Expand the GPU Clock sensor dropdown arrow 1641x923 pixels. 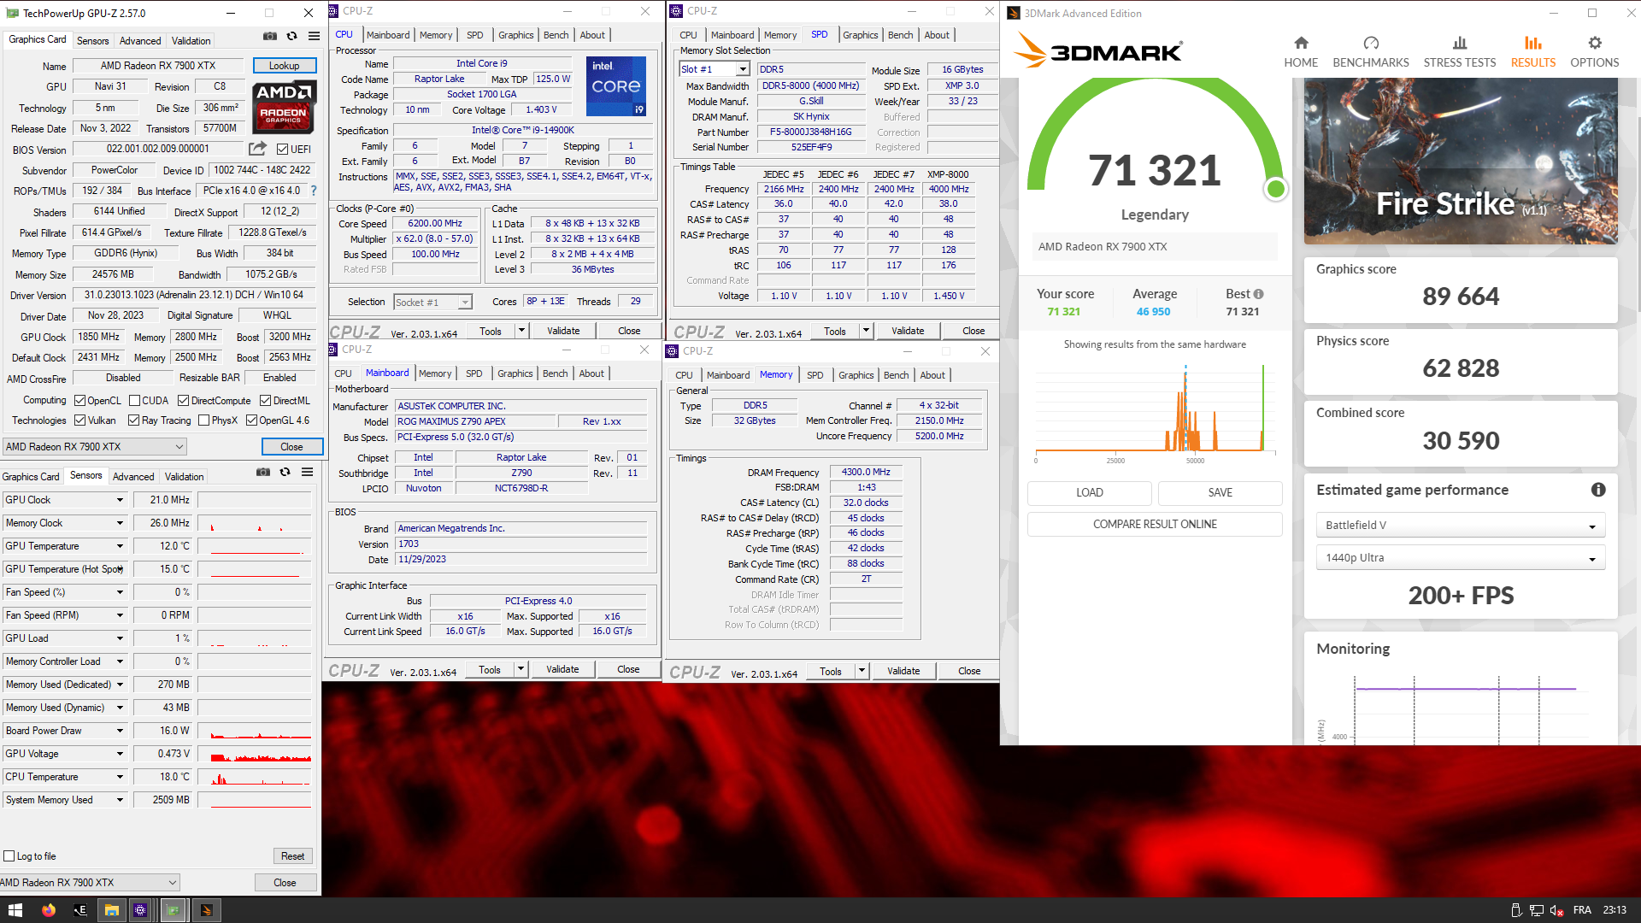(120, 500)
